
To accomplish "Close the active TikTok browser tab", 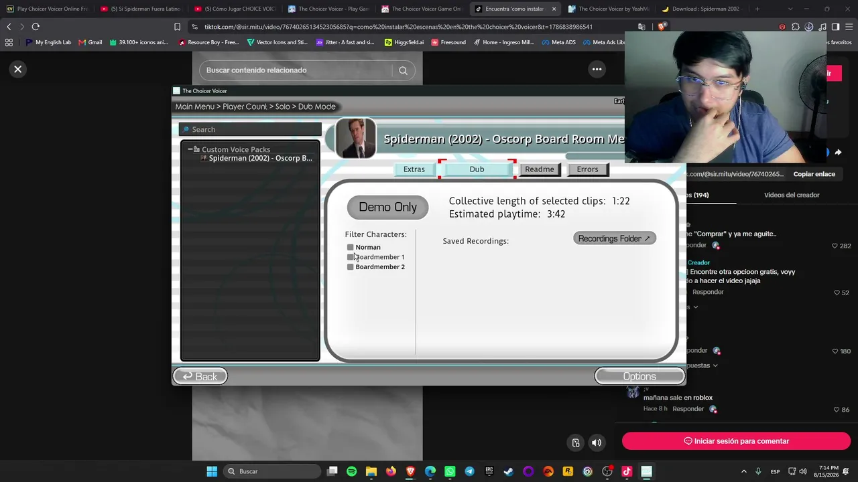I will click(x=554, y=9).
